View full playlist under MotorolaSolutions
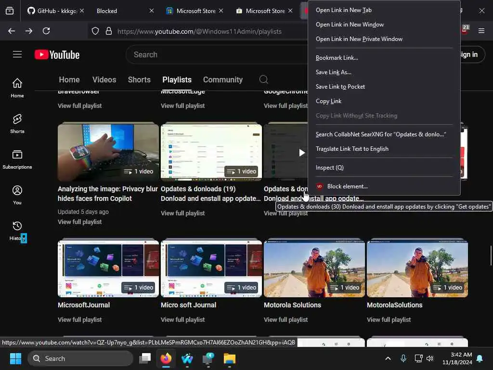 389,320
